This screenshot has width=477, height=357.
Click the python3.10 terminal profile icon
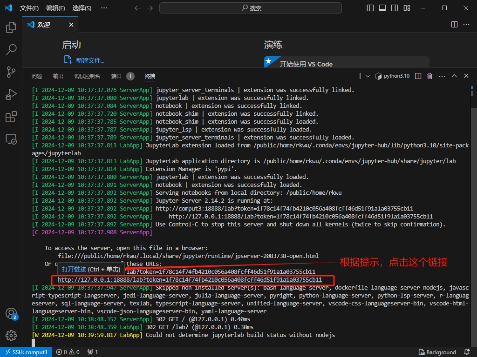[378, 76]
